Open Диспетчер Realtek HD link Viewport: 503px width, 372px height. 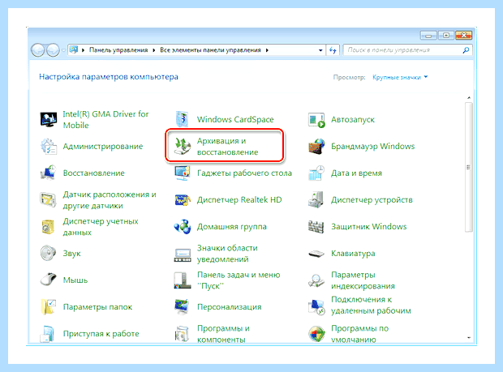click(239, 200)
